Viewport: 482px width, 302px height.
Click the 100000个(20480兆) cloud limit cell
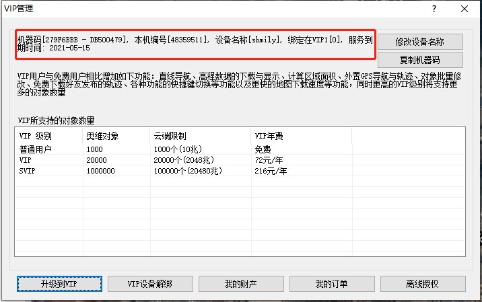coord(190,171)
